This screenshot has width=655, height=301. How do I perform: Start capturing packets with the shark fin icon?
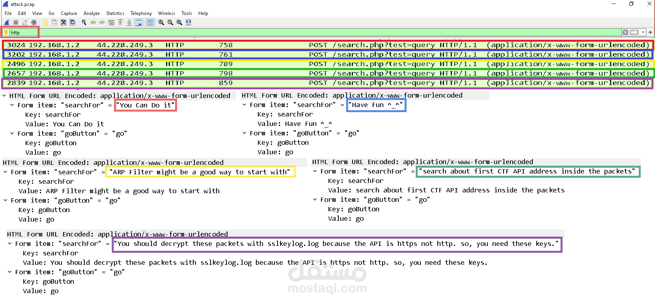click(x=7, y=22)
